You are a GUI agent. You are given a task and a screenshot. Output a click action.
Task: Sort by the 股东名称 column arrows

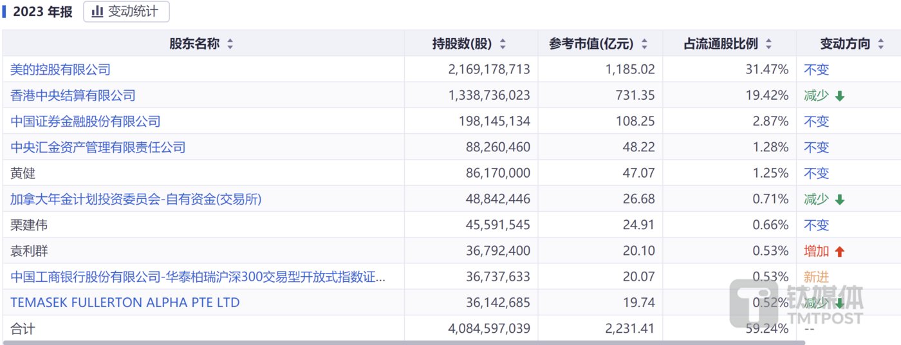230,44
